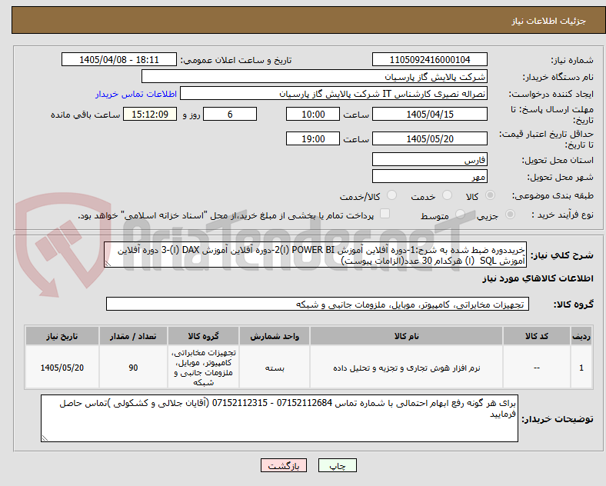Click شماره نیاز field 1105092416000104

pos(429,59)
